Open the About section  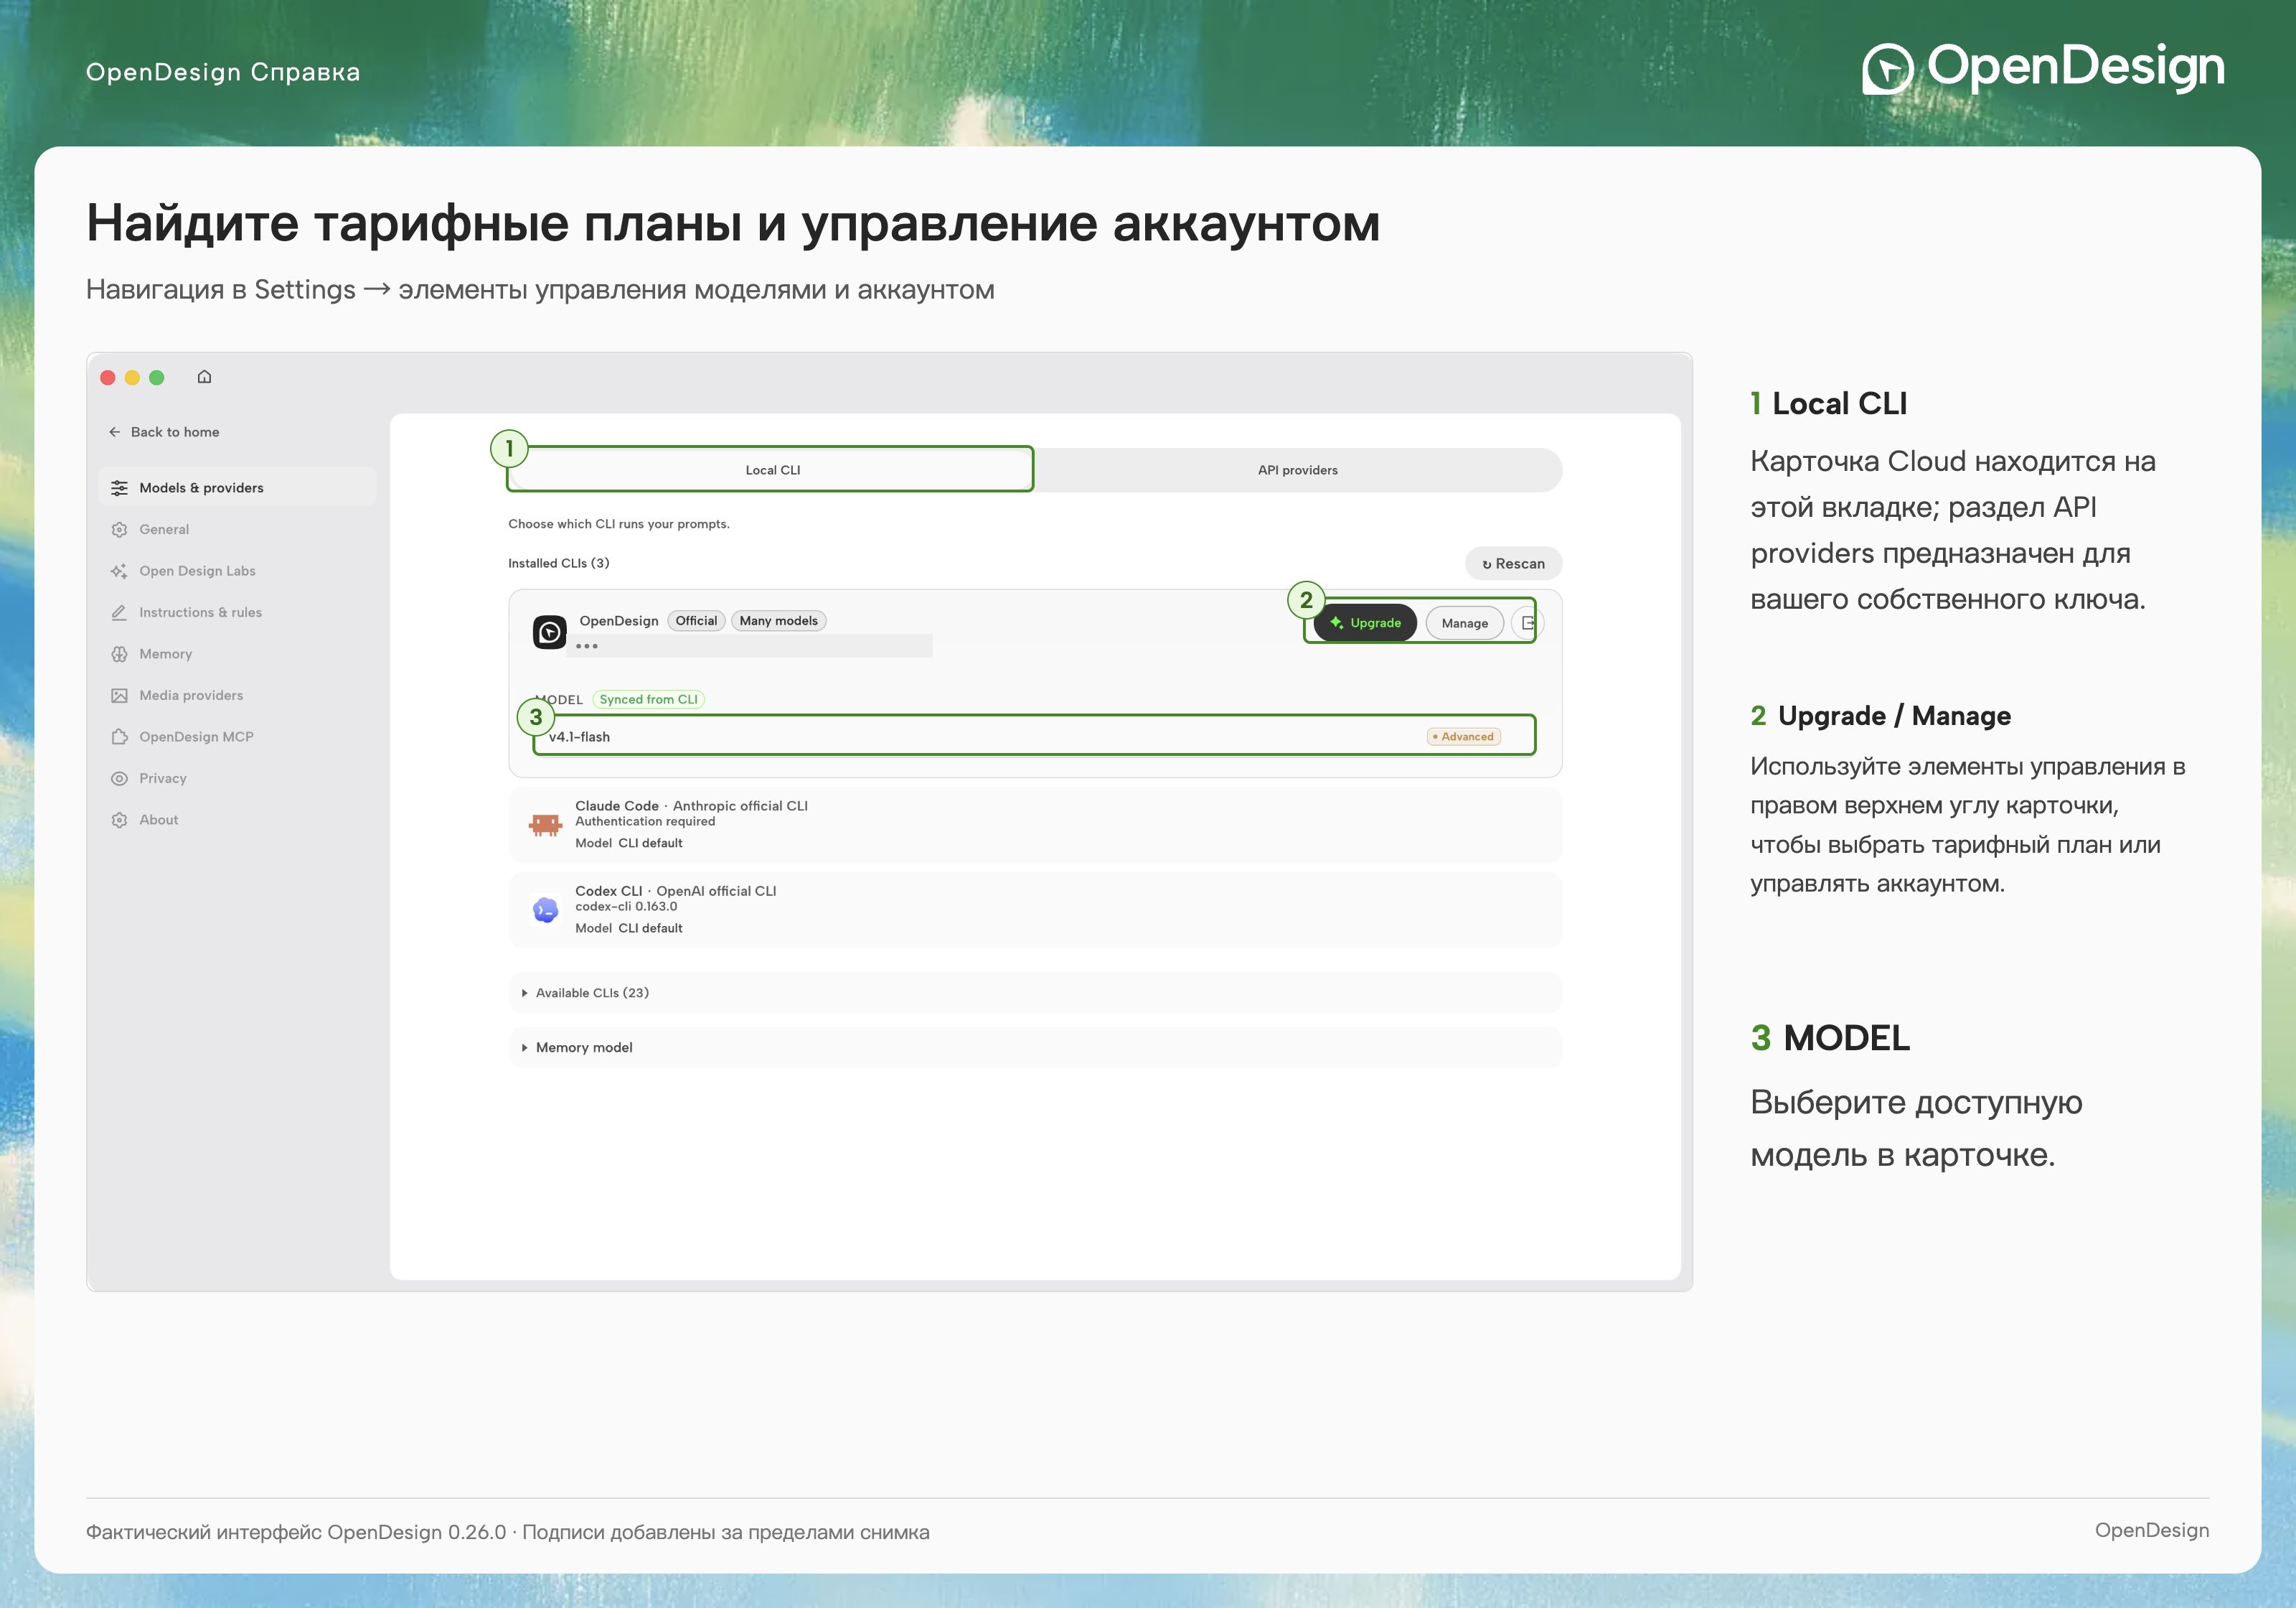[x=238, y=821]
